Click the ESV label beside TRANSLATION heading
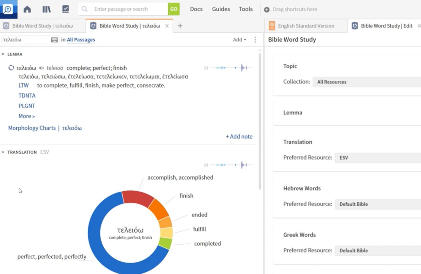421x274 pixels. coord(44,152)
